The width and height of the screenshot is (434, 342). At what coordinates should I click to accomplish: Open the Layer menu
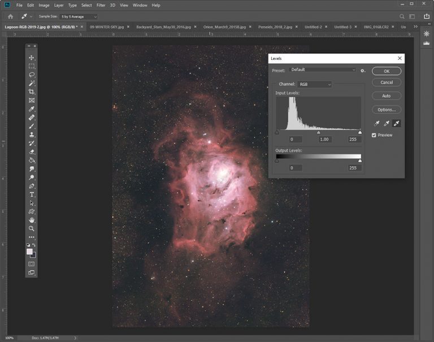pos(59,5)
